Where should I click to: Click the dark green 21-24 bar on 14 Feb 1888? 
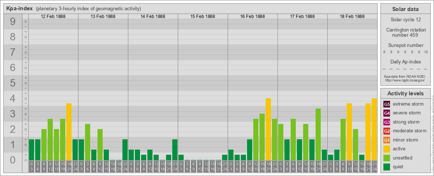(x=174, y=150)
